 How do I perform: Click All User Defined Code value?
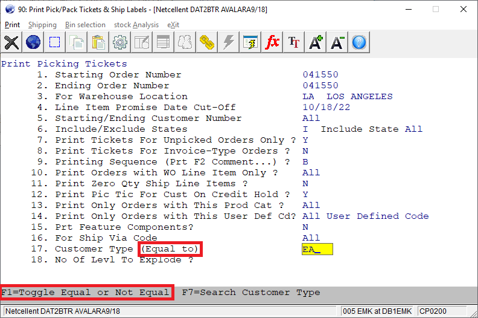pyautogui.click(x=366, y=216)
